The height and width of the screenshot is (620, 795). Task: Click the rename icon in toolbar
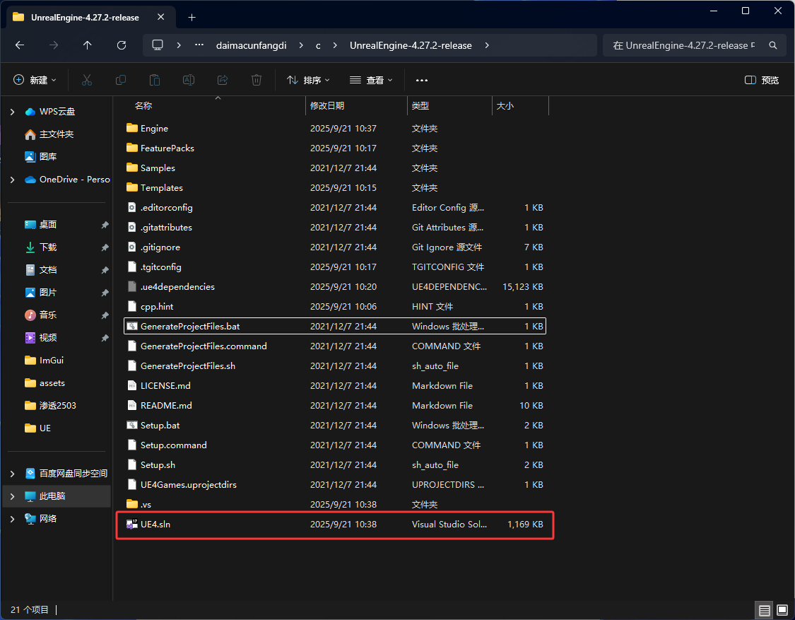pyautogui.click(x=189, y=80)
